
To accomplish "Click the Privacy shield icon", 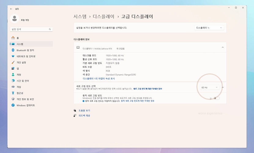I will coord(13,99).
